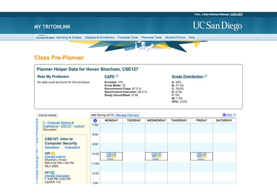Click the C breadcrumb link
Image resolution: width=277 pixels, height=196 pixels.
click(x=43, y=123)
